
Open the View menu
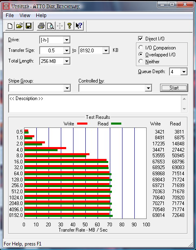tap(24, 16)
